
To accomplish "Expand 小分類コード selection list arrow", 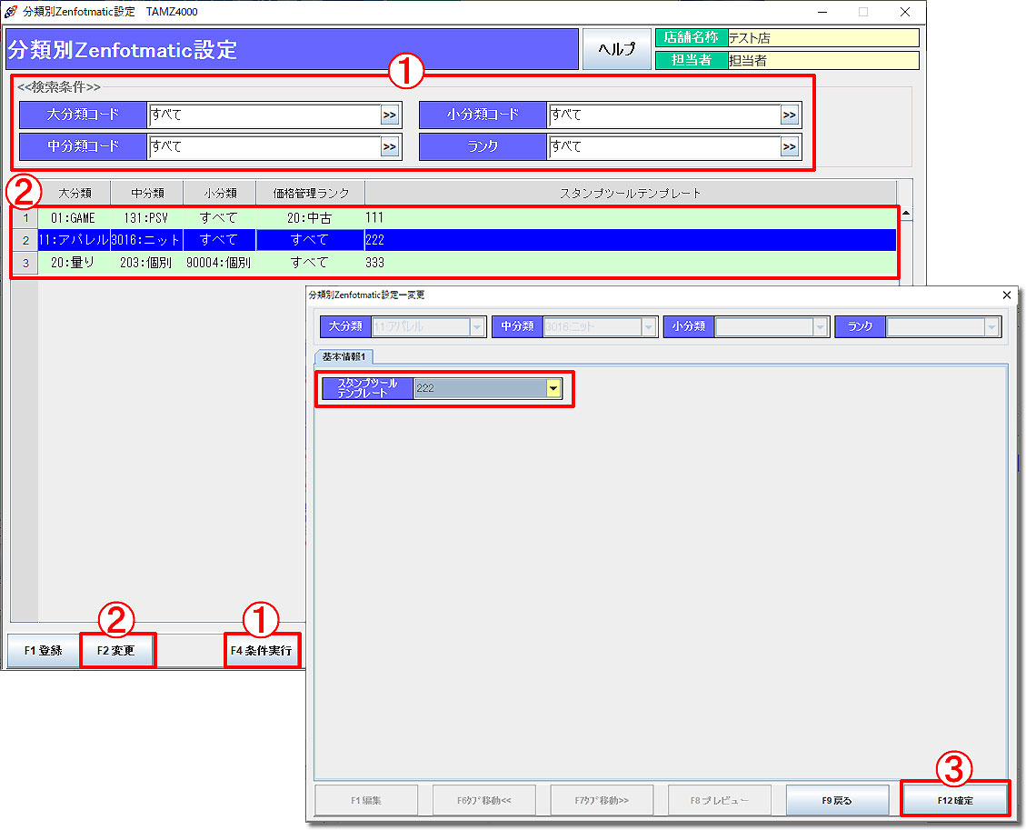I will click(x=790, y=115).
